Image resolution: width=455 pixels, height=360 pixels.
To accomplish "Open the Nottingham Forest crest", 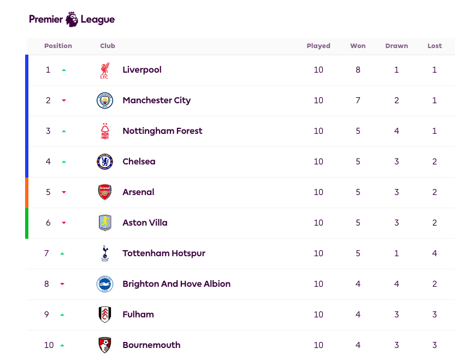I will pos(105,131).
